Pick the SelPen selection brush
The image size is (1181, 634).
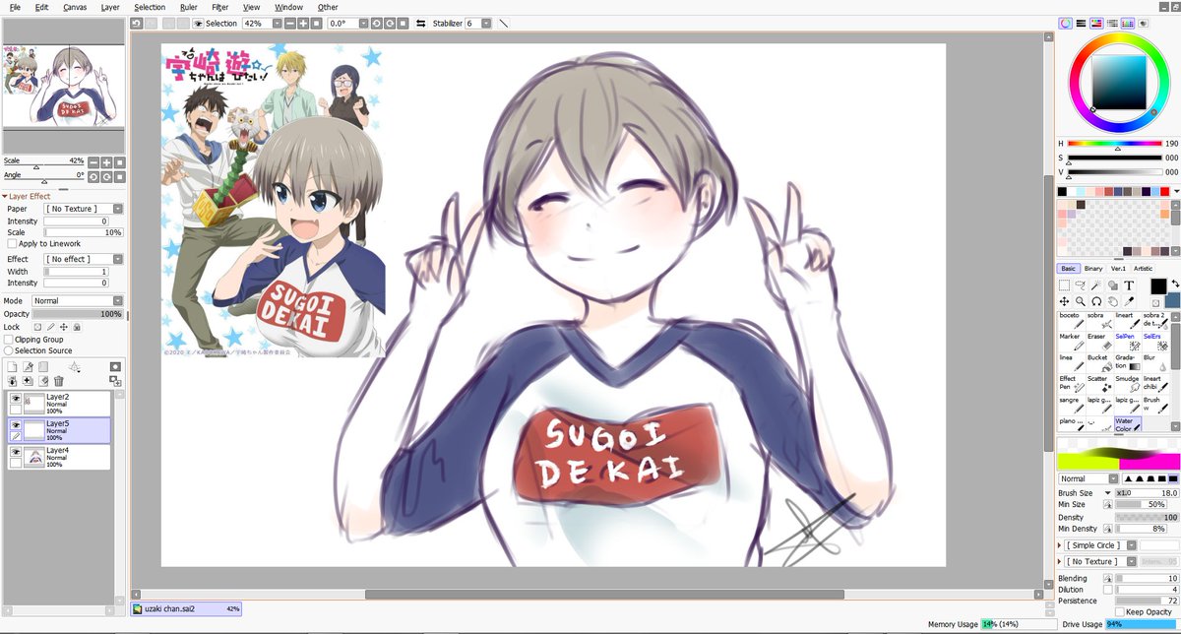(1127, 343)
